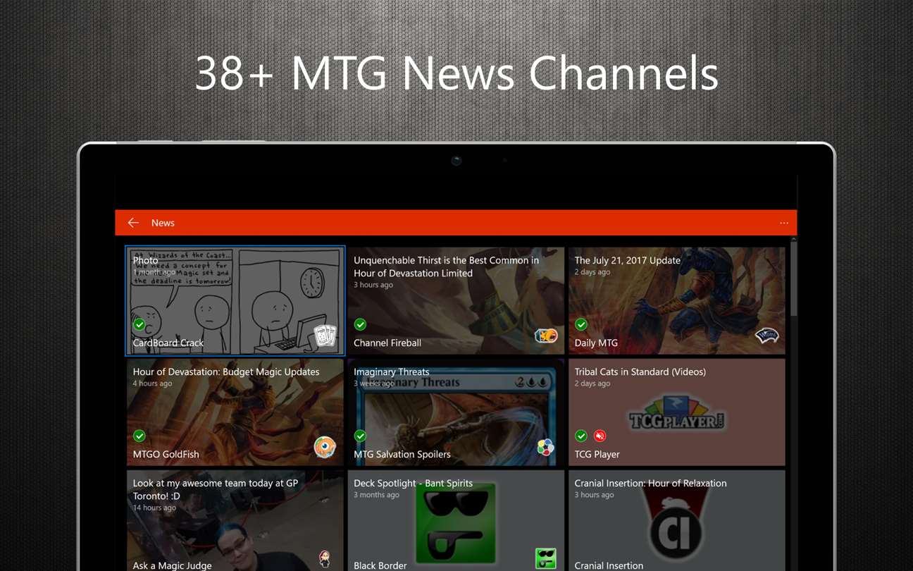Click the "Black Border" channel name

380,565
